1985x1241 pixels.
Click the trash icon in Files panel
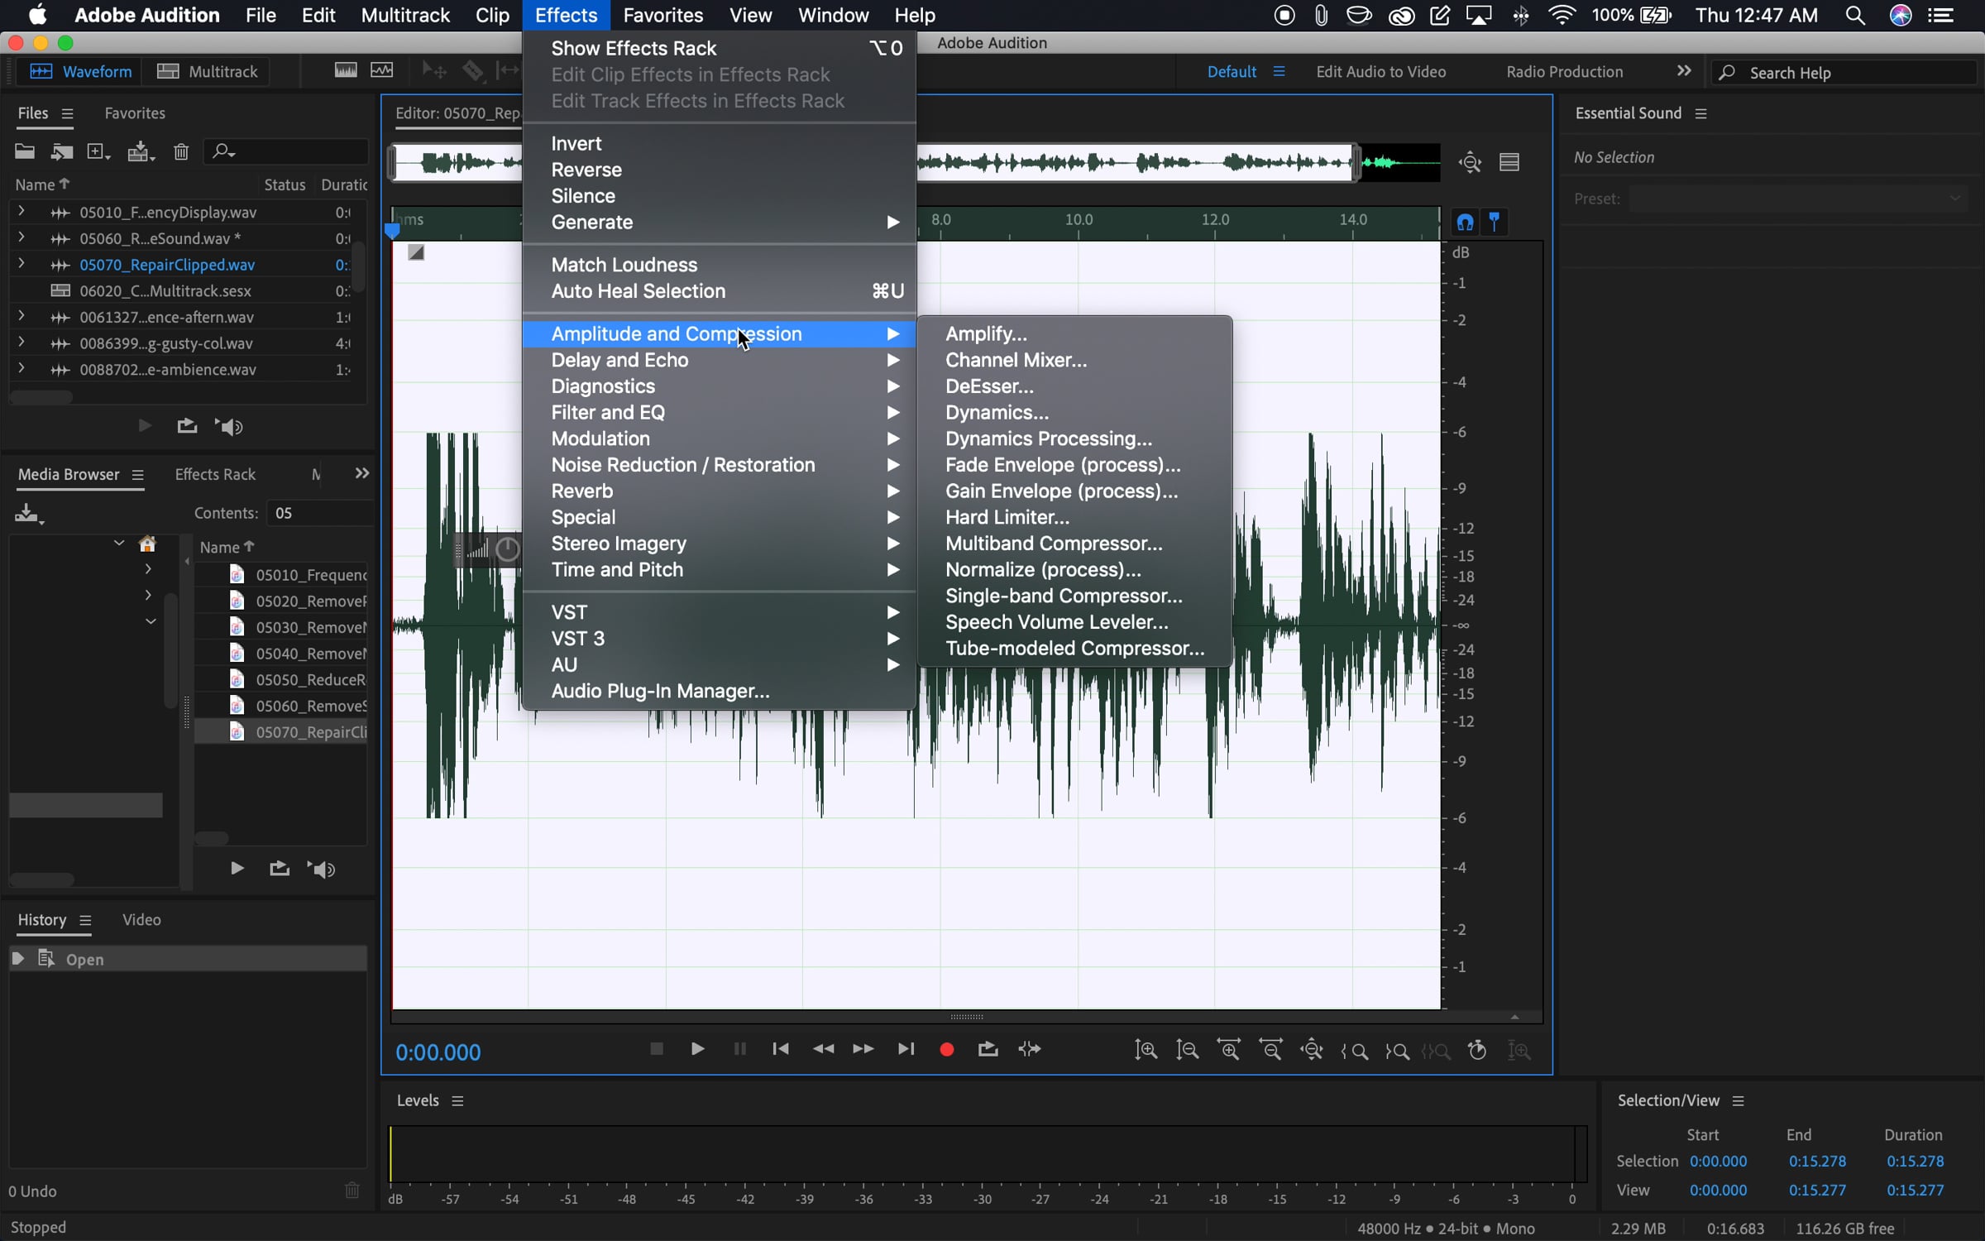pyautogui.click(x=181, y=151)
